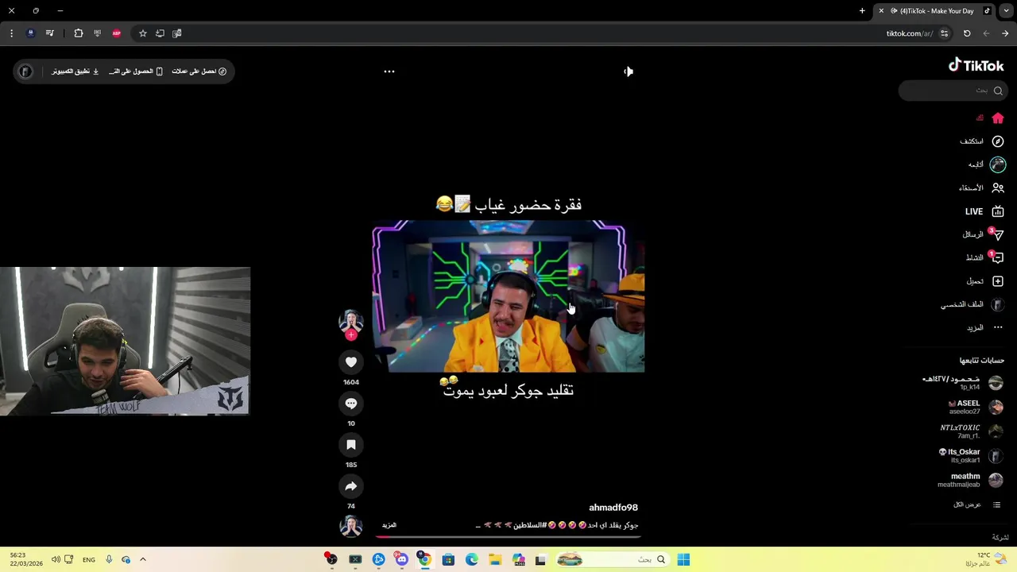1017x572 pixels.
Task: Go to the Home feed icon
Action: pyautogui.click(x=998, y=118)
